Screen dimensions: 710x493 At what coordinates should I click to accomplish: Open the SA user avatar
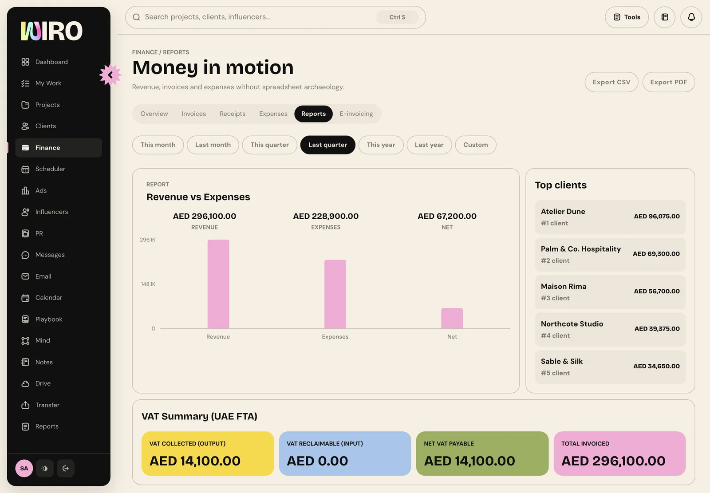coord(24,468)
